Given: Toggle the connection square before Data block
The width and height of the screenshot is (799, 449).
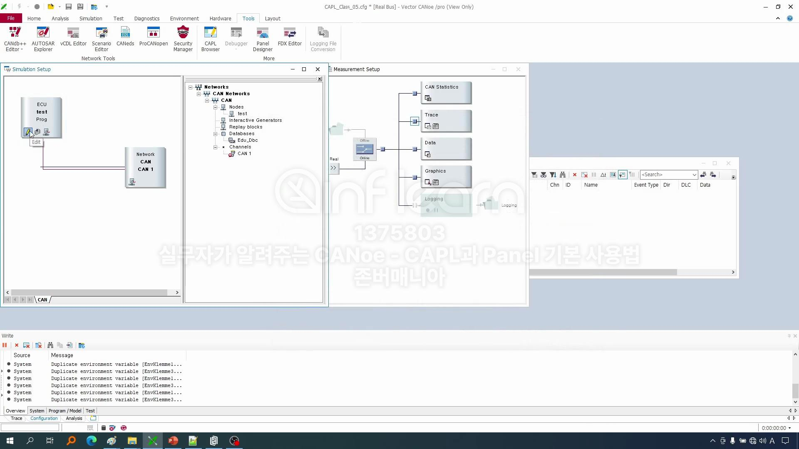Looking at the screenshot, I should tap(414, 149).
